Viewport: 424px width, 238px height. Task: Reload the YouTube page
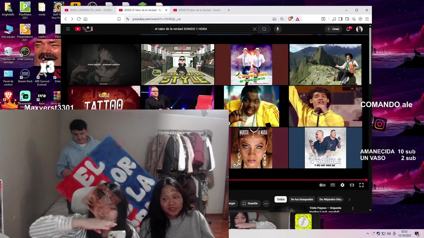79,19
